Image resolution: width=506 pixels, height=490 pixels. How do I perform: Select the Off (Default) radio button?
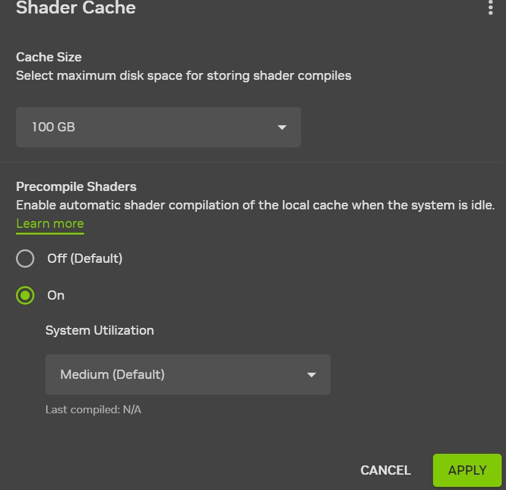(x=25, y=259)
